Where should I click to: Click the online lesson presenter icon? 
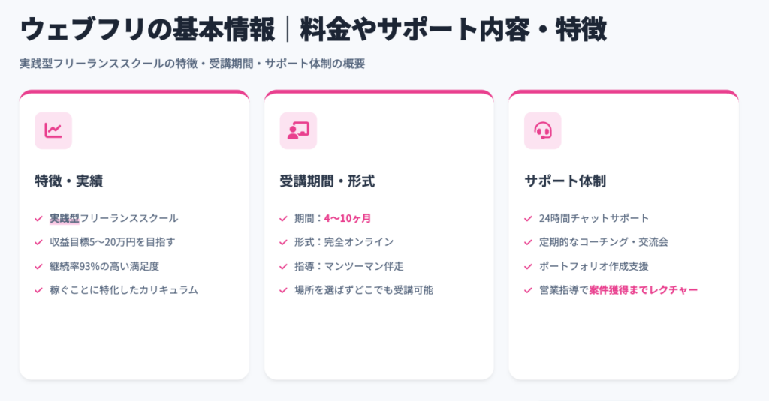click(x=298, y=130)
